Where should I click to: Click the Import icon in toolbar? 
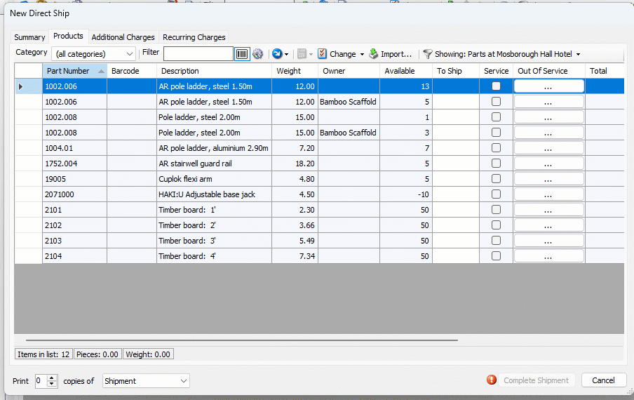point(373,54)
